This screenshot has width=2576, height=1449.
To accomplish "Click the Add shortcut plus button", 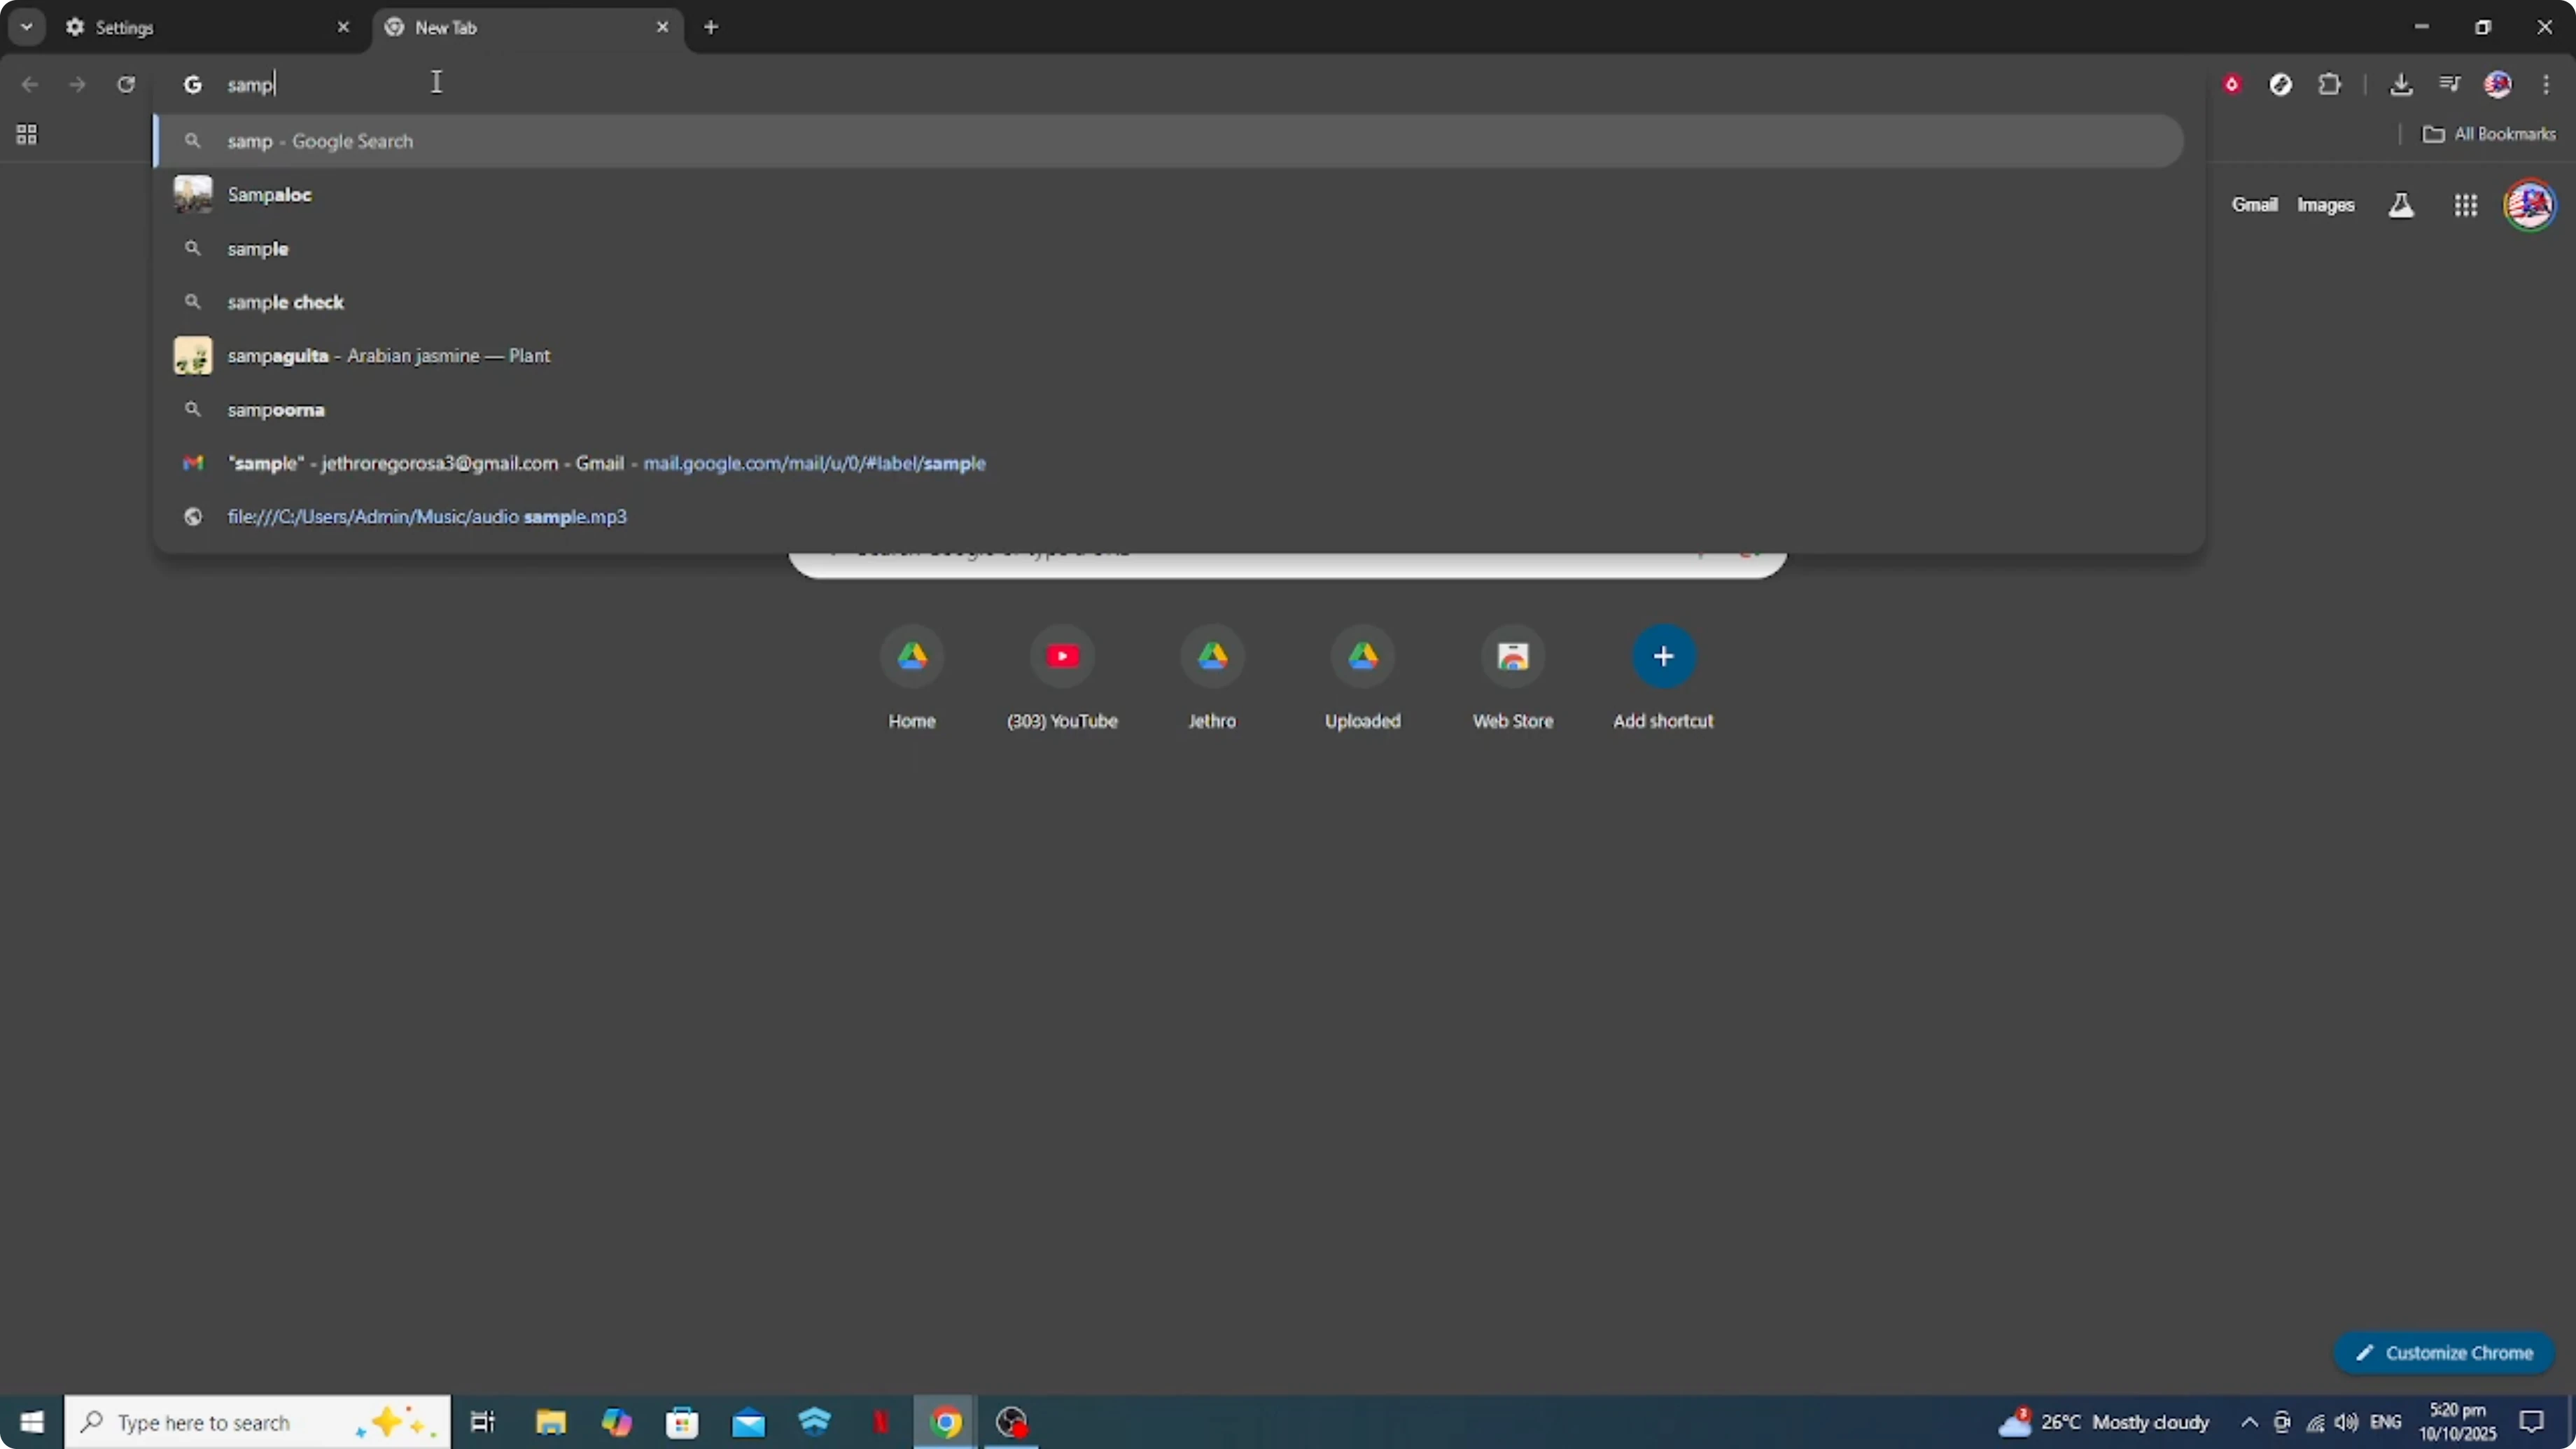I will (x=1664, y=656).
